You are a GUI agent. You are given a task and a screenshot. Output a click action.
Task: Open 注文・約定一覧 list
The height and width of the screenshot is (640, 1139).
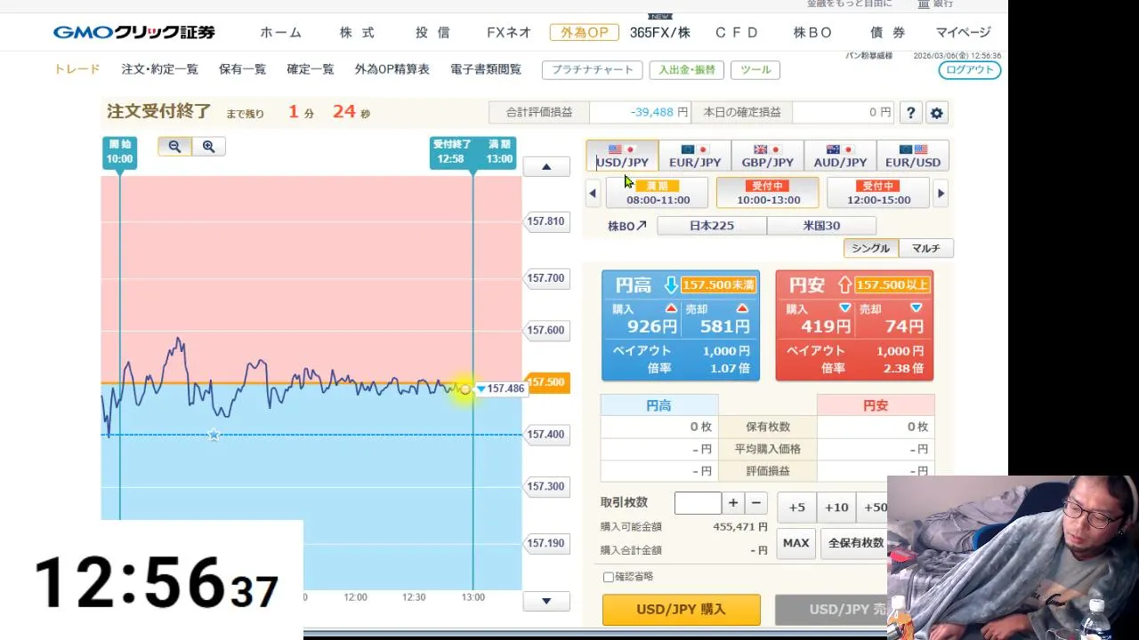point(160,68)
